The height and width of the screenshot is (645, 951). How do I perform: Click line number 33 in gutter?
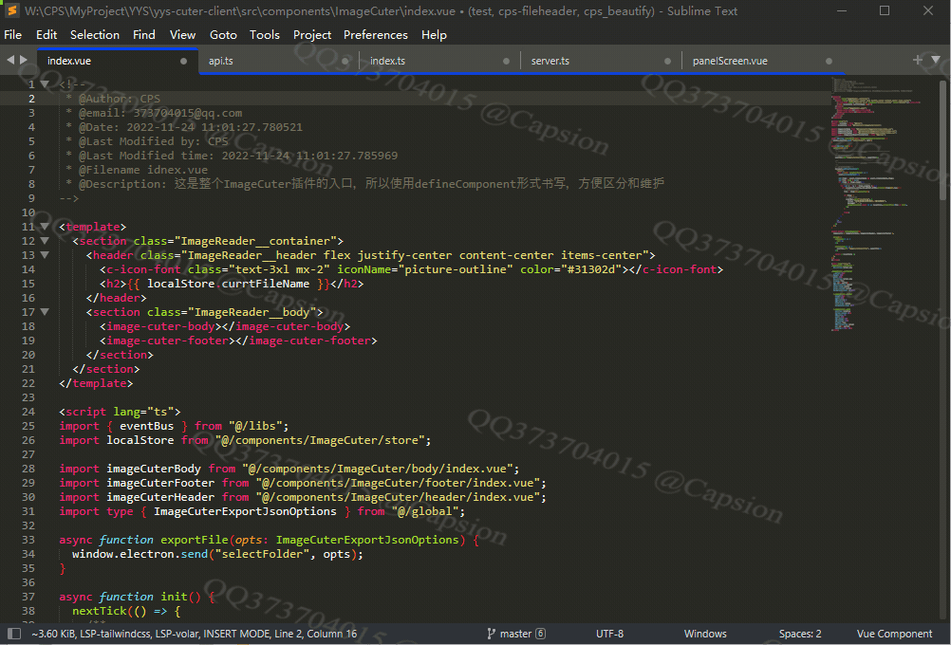point(28,540)
